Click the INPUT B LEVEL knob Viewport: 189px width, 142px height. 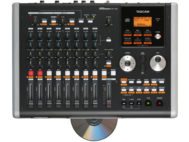(63, 21)
